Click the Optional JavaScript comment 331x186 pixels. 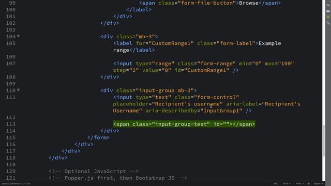pos(94,171)
